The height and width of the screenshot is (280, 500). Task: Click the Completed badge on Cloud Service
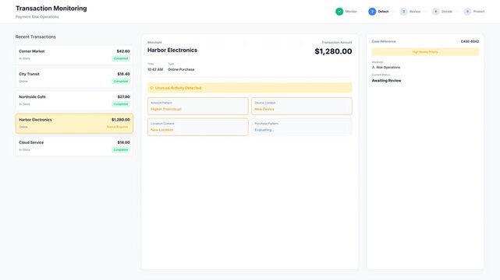click(121, 149)
